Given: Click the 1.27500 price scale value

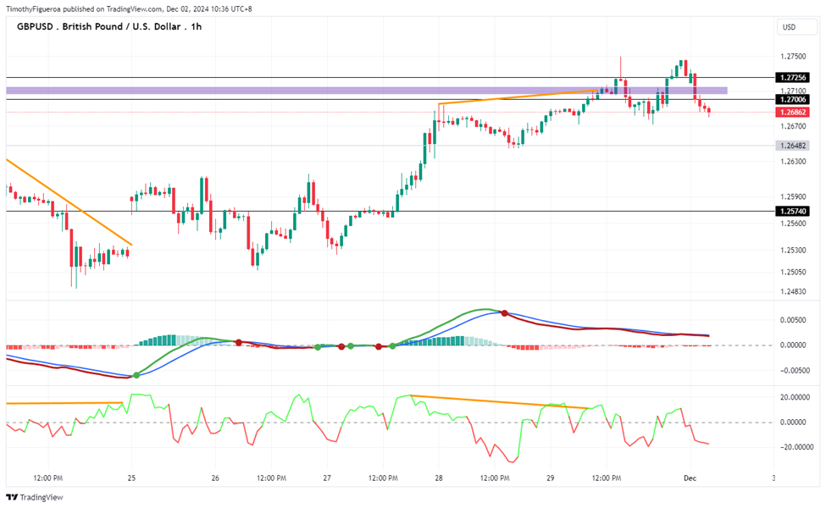Looking at the screenshot, I should (x=793, y=57).
